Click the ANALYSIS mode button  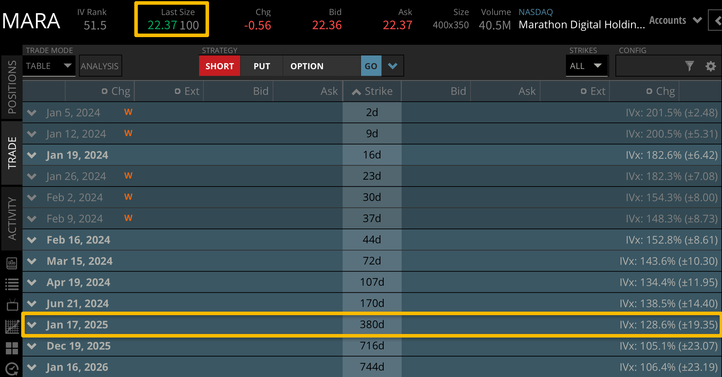click(100, 66)
